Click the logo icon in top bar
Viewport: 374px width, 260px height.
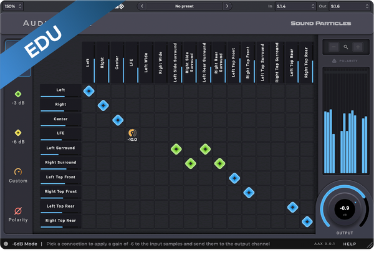point(121,6)
